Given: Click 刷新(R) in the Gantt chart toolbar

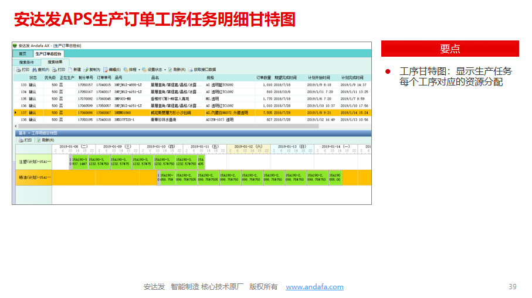Looking at the screenshot, I should (x=39, y=140).
